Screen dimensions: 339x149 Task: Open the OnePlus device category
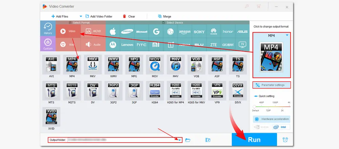click(171, 45)
